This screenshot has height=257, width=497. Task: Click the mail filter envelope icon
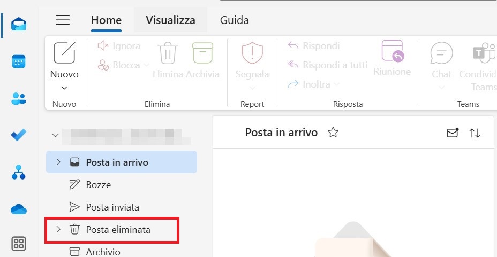(453, 133)
